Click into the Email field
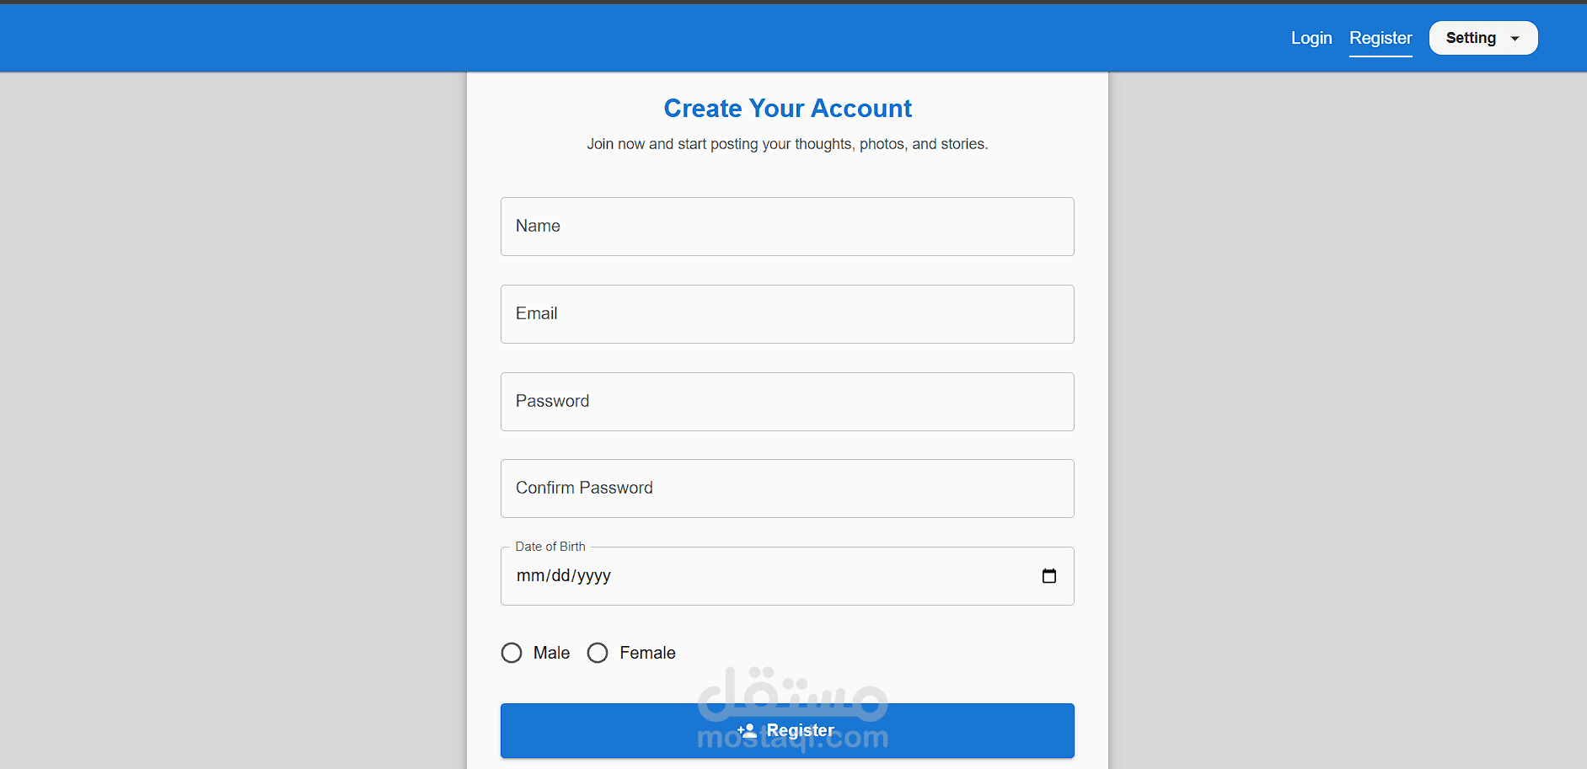 786,314
